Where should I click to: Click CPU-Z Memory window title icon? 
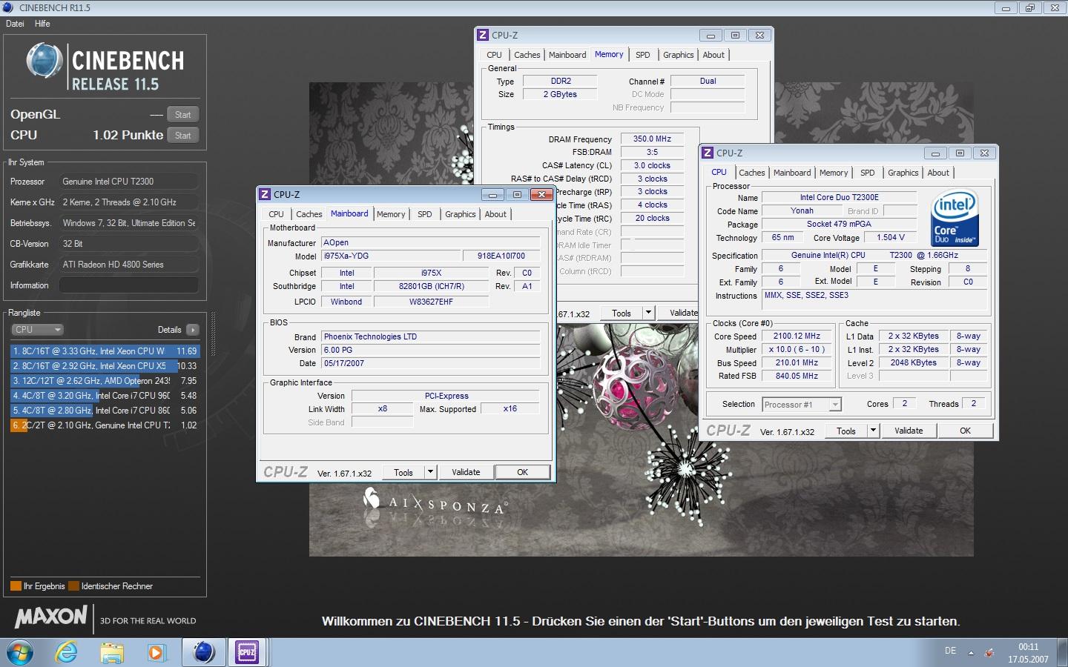coord(483,35)
